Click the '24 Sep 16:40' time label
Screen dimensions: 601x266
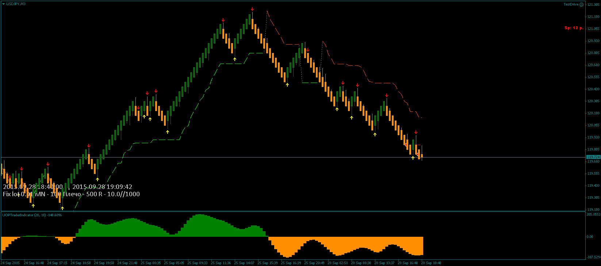coord(34,263)
